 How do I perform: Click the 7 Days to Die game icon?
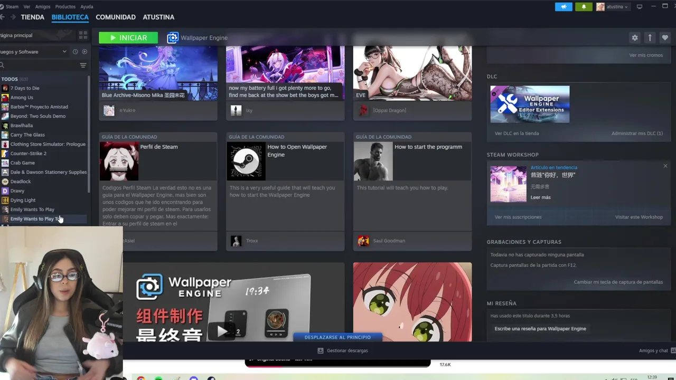(x=5, y=88)
